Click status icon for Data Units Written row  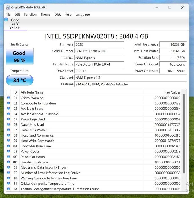(x=8, y=130)
